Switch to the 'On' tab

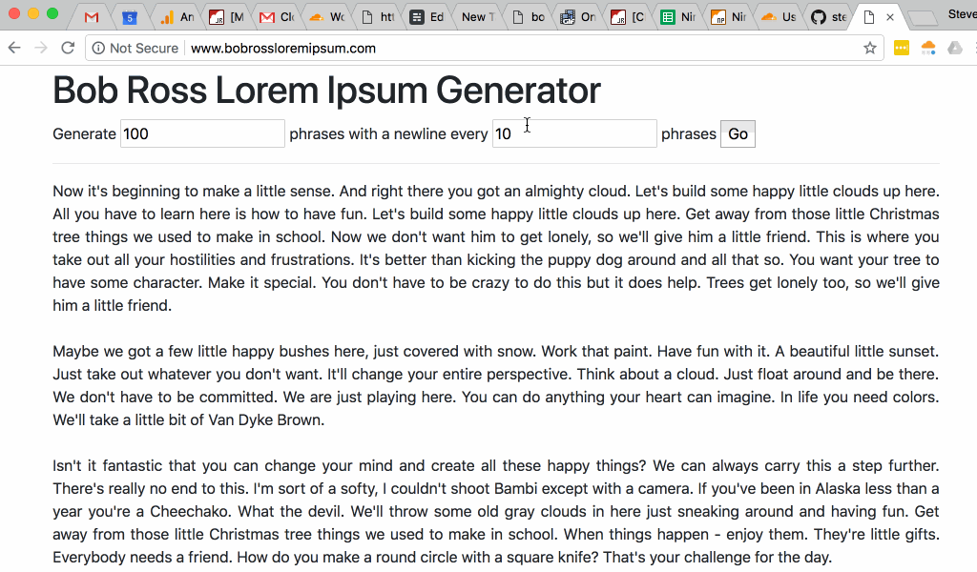(x=579, y=17)
